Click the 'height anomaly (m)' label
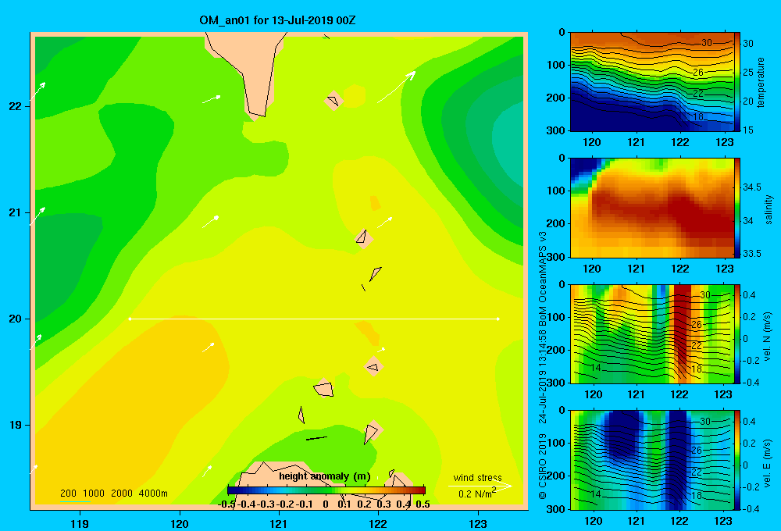The height and width of the screenshot is (531, 781). [x=325, y=476]
